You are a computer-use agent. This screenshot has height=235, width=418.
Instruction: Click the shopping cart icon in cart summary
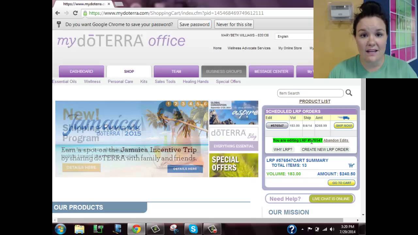point(351,165)
